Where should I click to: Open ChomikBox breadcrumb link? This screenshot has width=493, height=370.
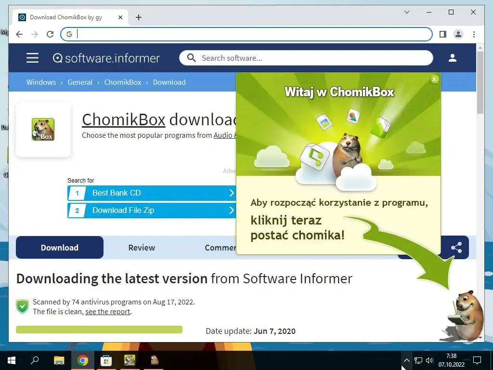pyautogui.click(x=123, y=82)
